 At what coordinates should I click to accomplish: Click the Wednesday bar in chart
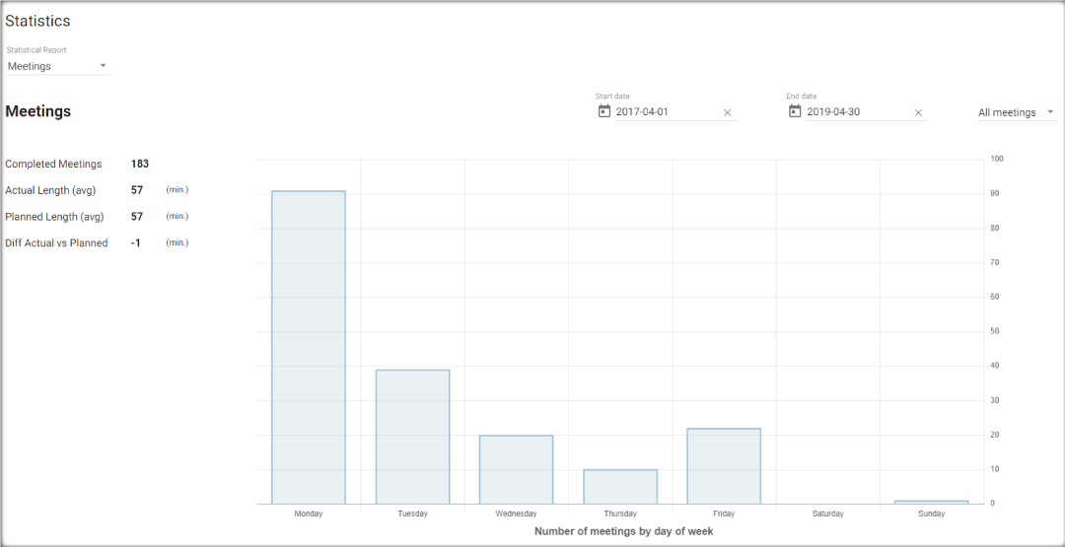[x=516, y=469]
